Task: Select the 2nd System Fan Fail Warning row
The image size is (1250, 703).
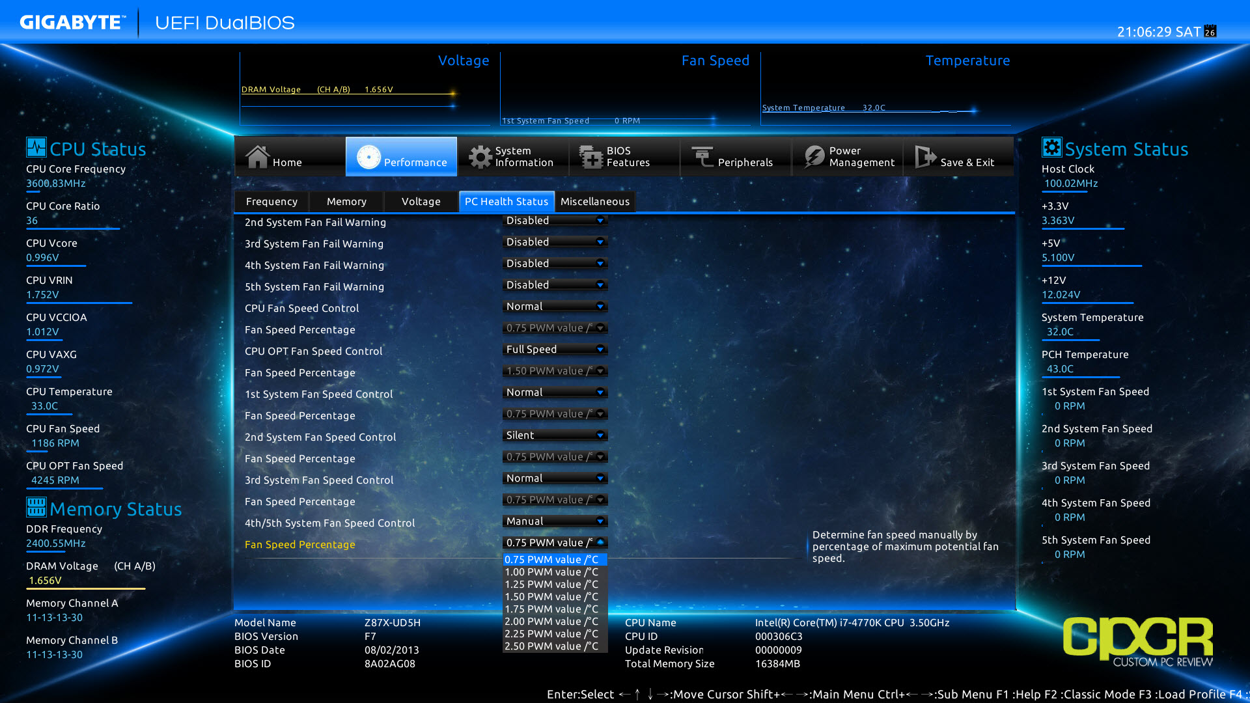Action: pos(426,222)
